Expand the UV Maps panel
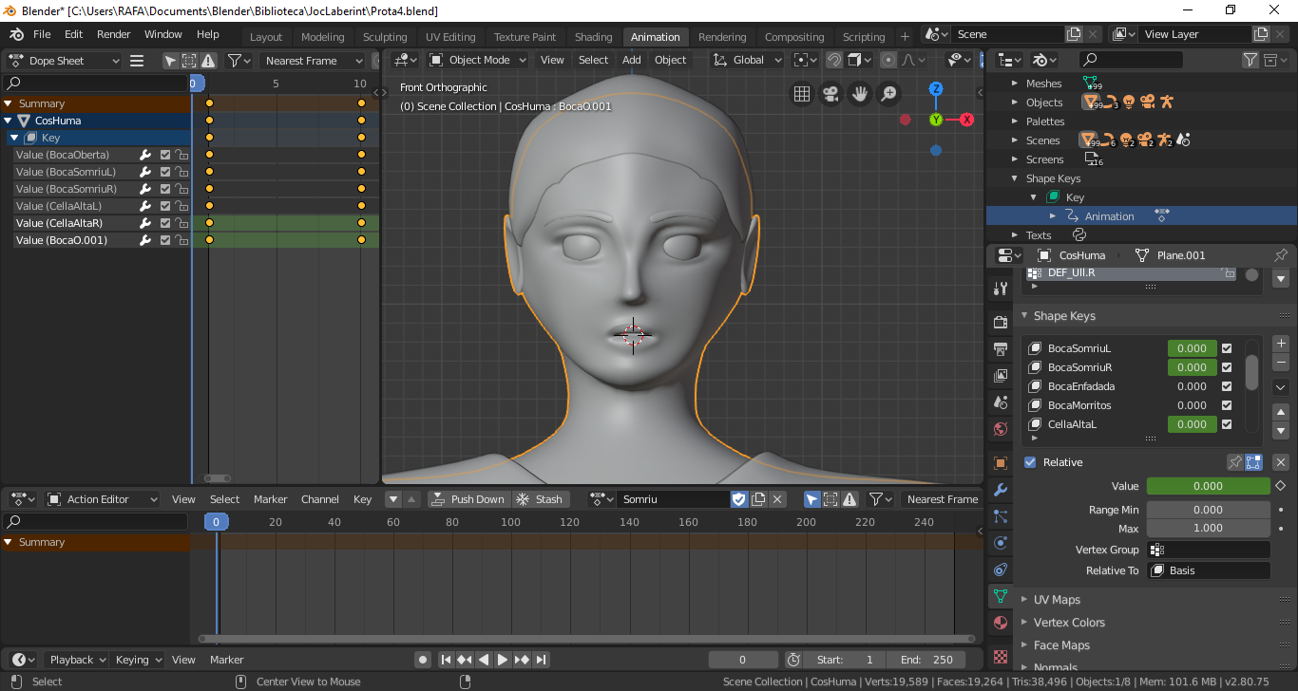Viewport: 1298px width, 691px height. pos(1057,600)
